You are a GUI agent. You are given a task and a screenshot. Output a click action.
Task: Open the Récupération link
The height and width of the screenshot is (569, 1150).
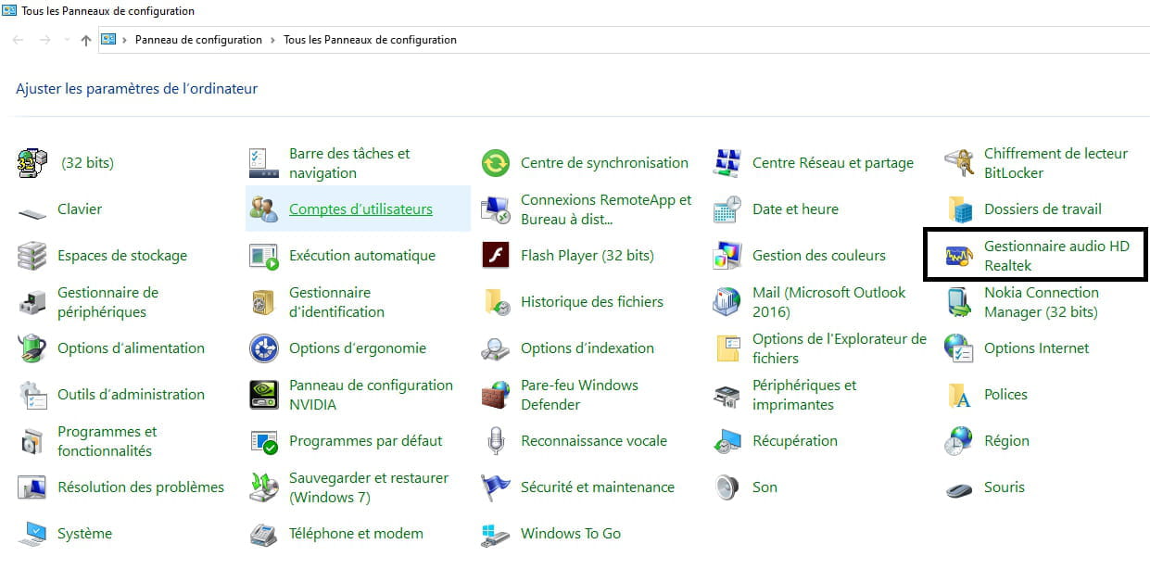tap(795, 441)
